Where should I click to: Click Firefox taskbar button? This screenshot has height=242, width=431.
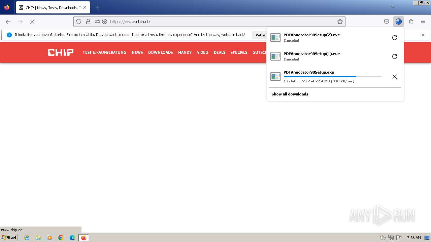[x=84, y=238]
